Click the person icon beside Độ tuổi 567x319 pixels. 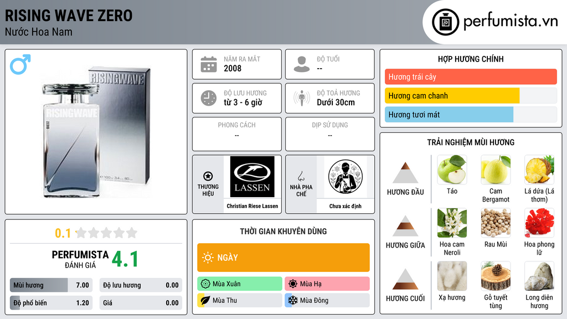click(x=302, y=64)
